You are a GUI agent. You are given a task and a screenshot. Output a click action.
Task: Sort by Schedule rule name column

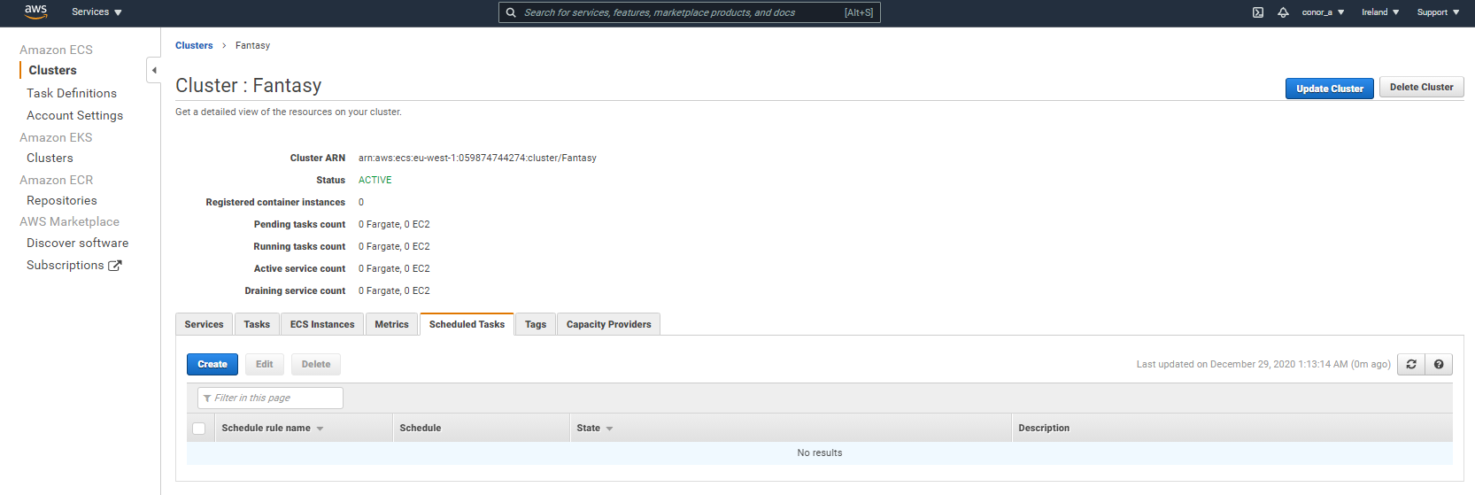point(272,428)
